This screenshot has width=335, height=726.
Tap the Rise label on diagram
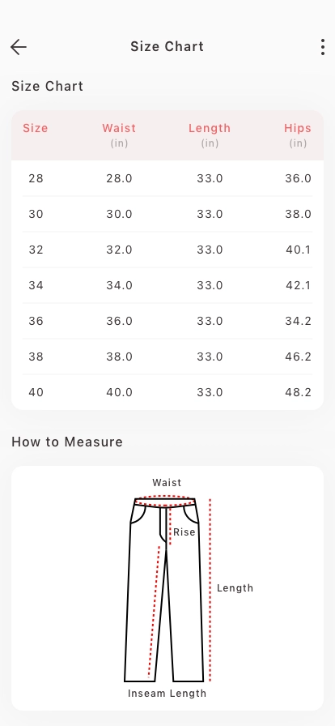tap(184, 532)
